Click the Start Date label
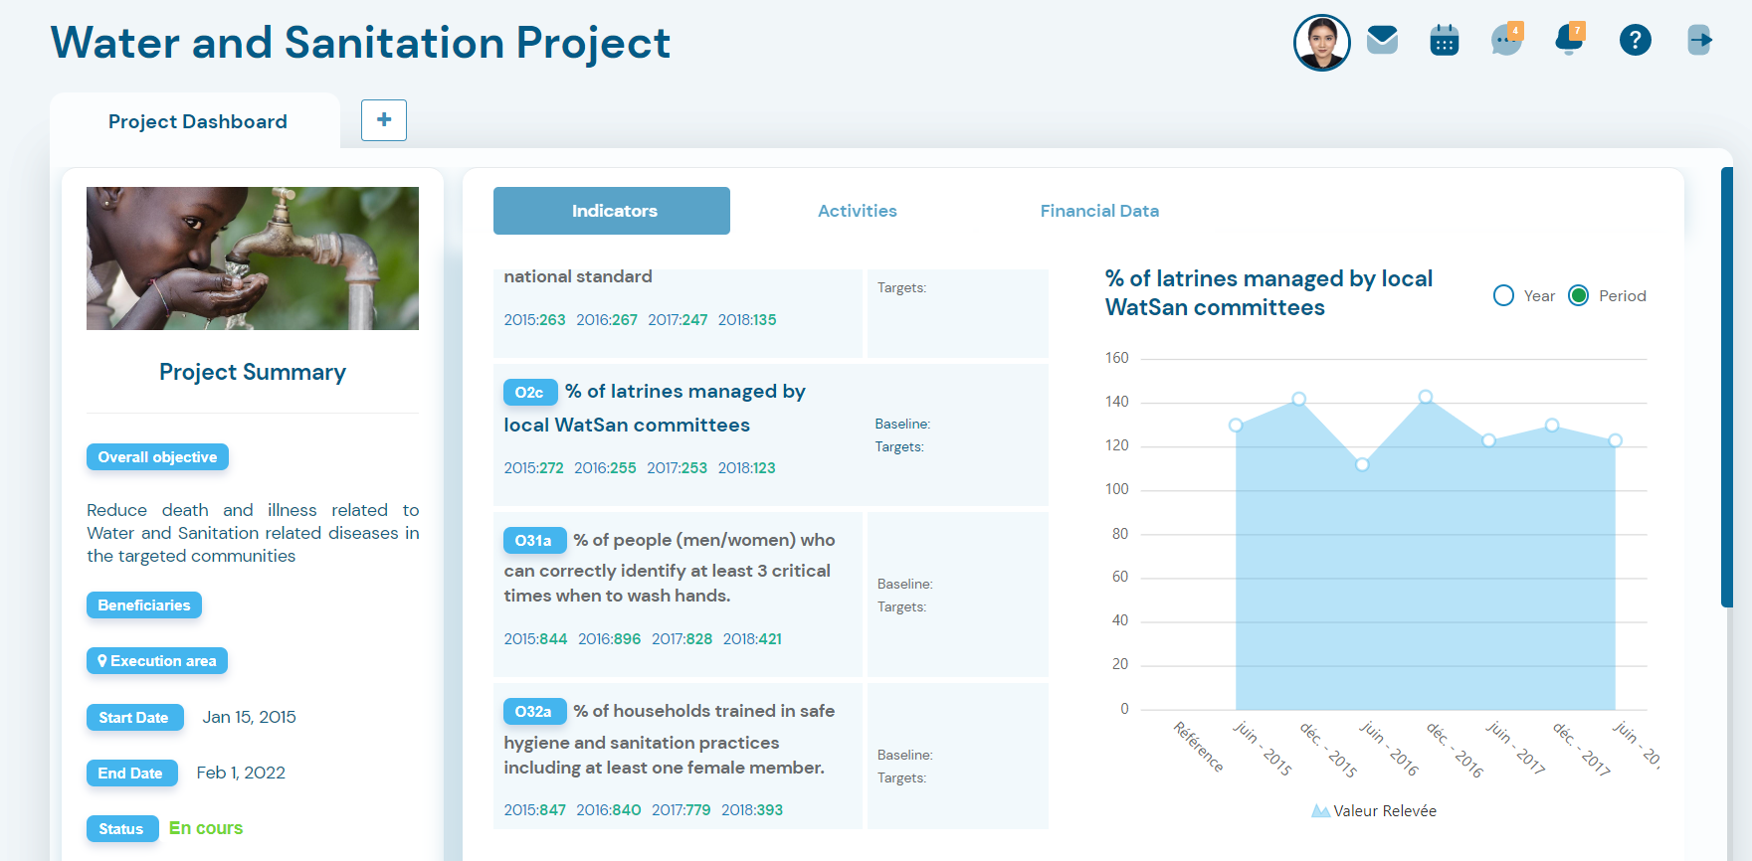Image resolution: width=1752 pixels, height=861 pixels. click(x=134, y=718)
